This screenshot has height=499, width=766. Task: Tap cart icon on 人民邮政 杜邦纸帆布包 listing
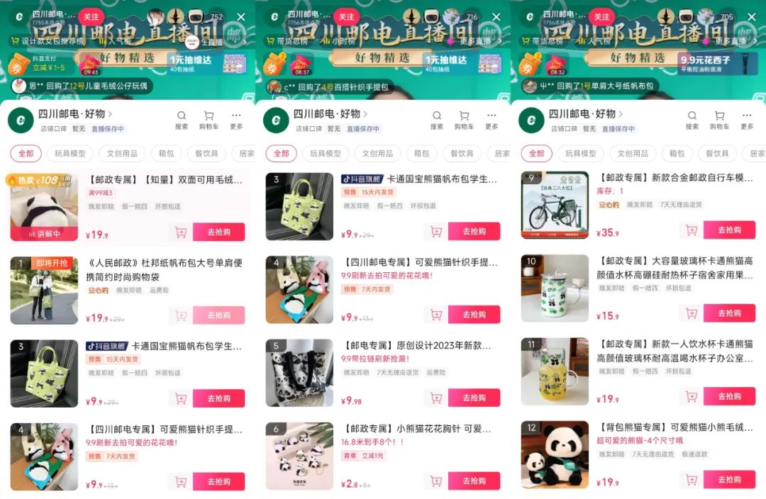(181, 315)
